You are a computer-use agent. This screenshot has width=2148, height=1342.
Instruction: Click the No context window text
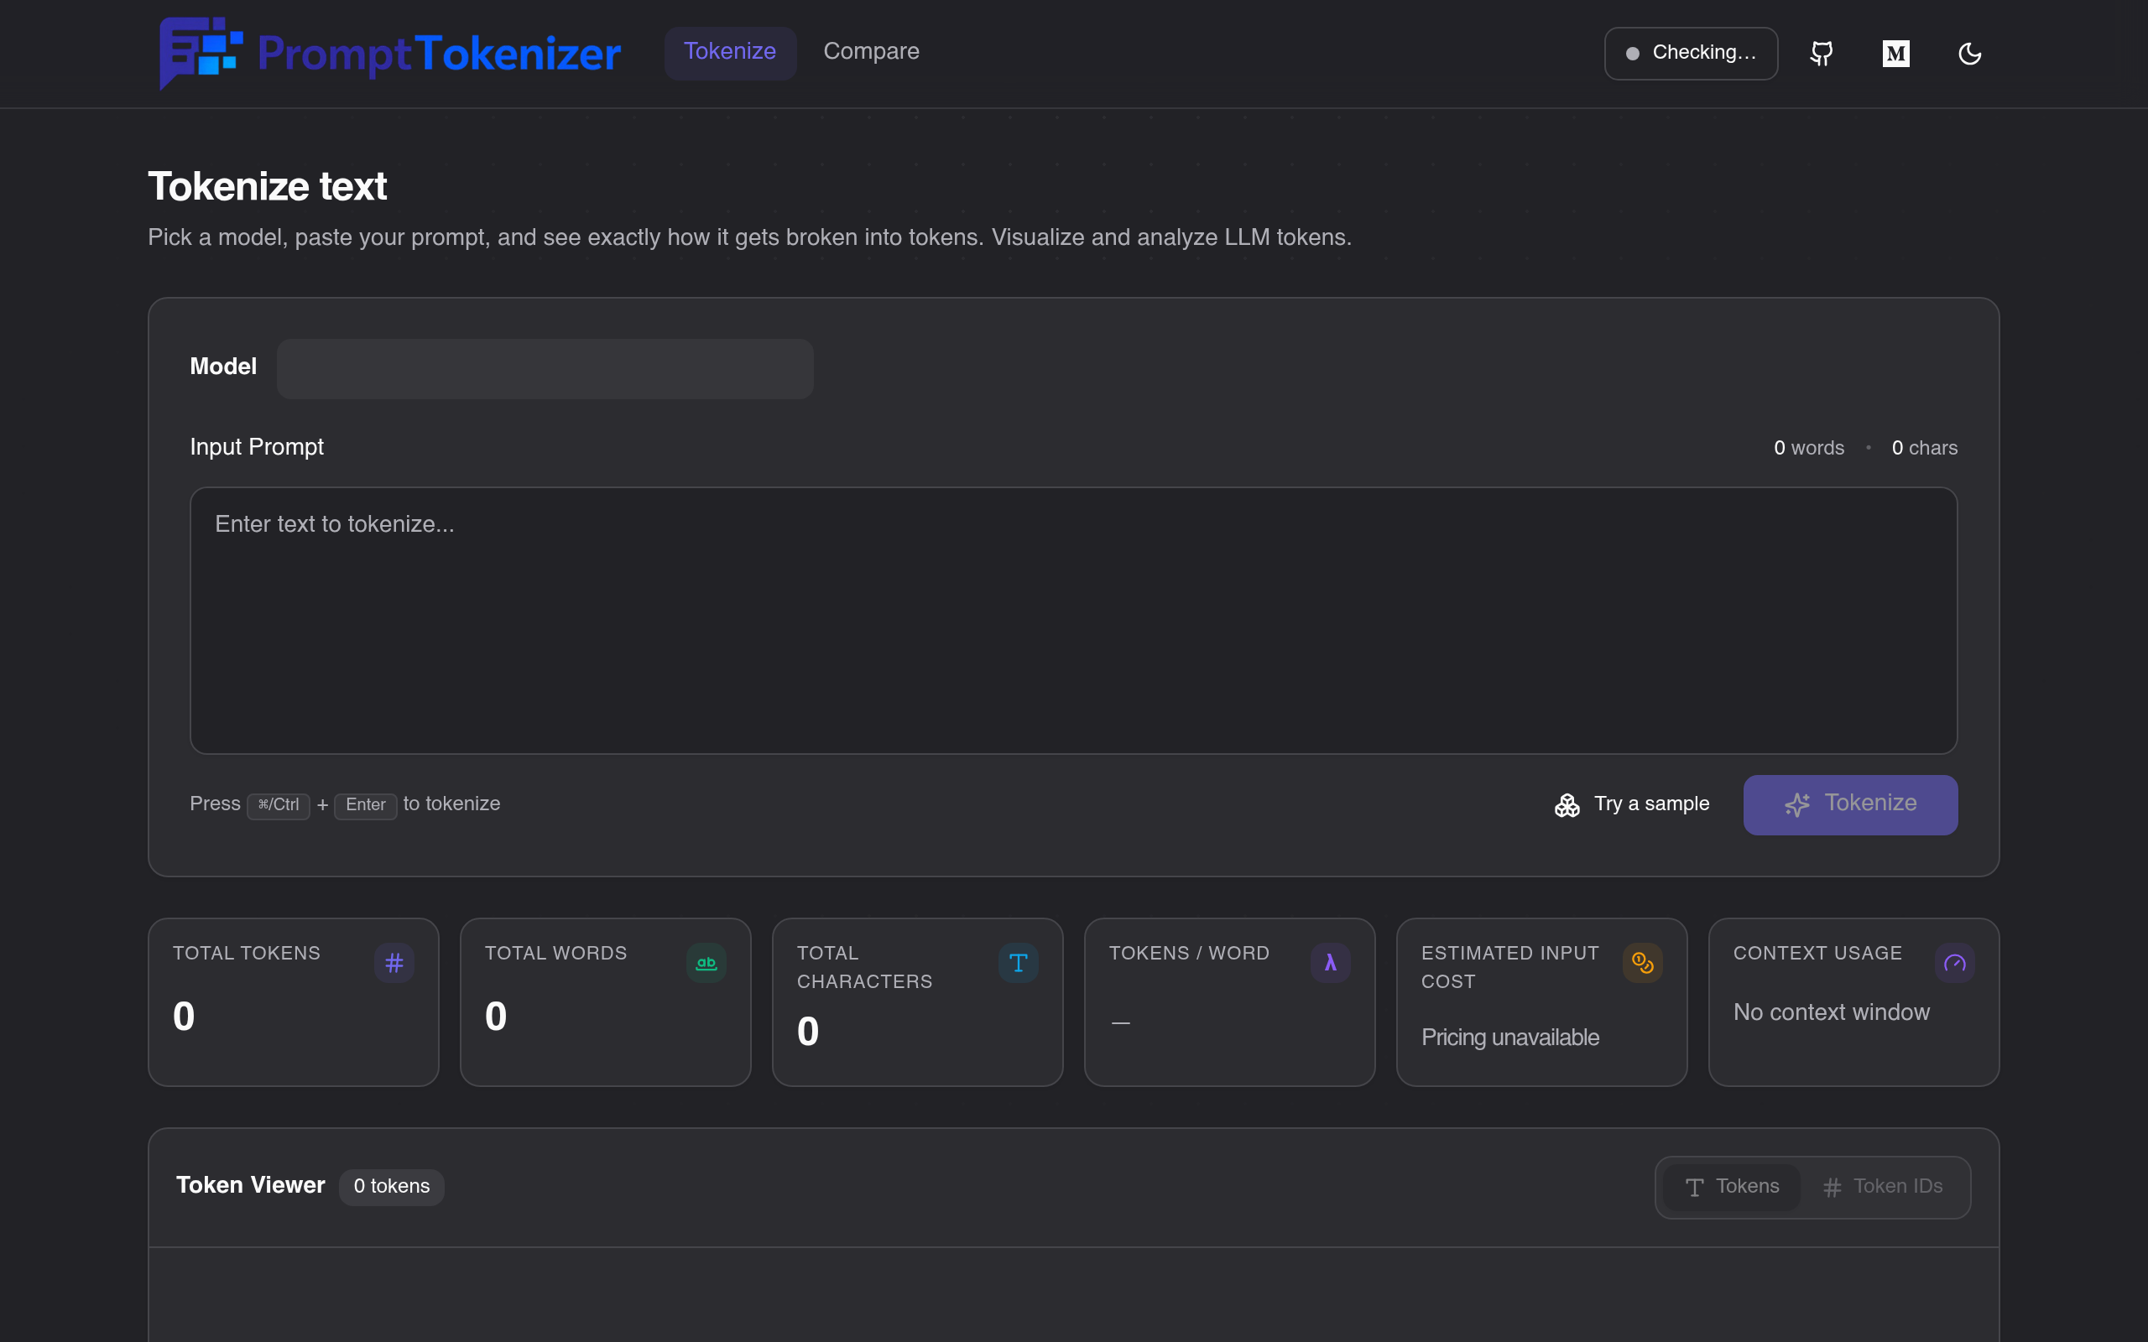[1831, 1012]
